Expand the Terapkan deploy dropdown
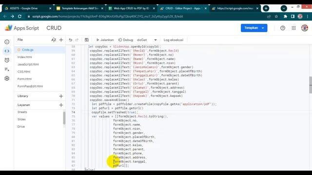The image size is (312, 175). tap(263, 28)
